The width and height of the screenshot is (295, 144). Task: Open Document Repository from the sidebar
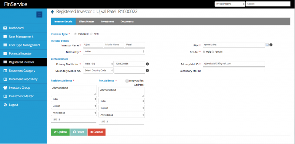23,79
